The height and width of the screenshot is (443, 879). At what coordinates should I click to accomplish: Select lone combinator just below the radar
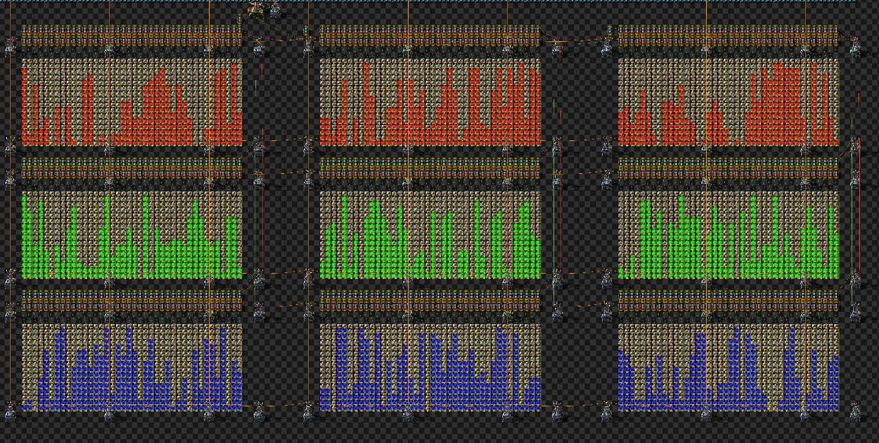pos(240,21)
